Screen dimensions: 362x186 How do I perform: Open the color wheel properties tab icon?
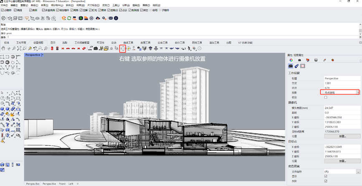[291, 60]
